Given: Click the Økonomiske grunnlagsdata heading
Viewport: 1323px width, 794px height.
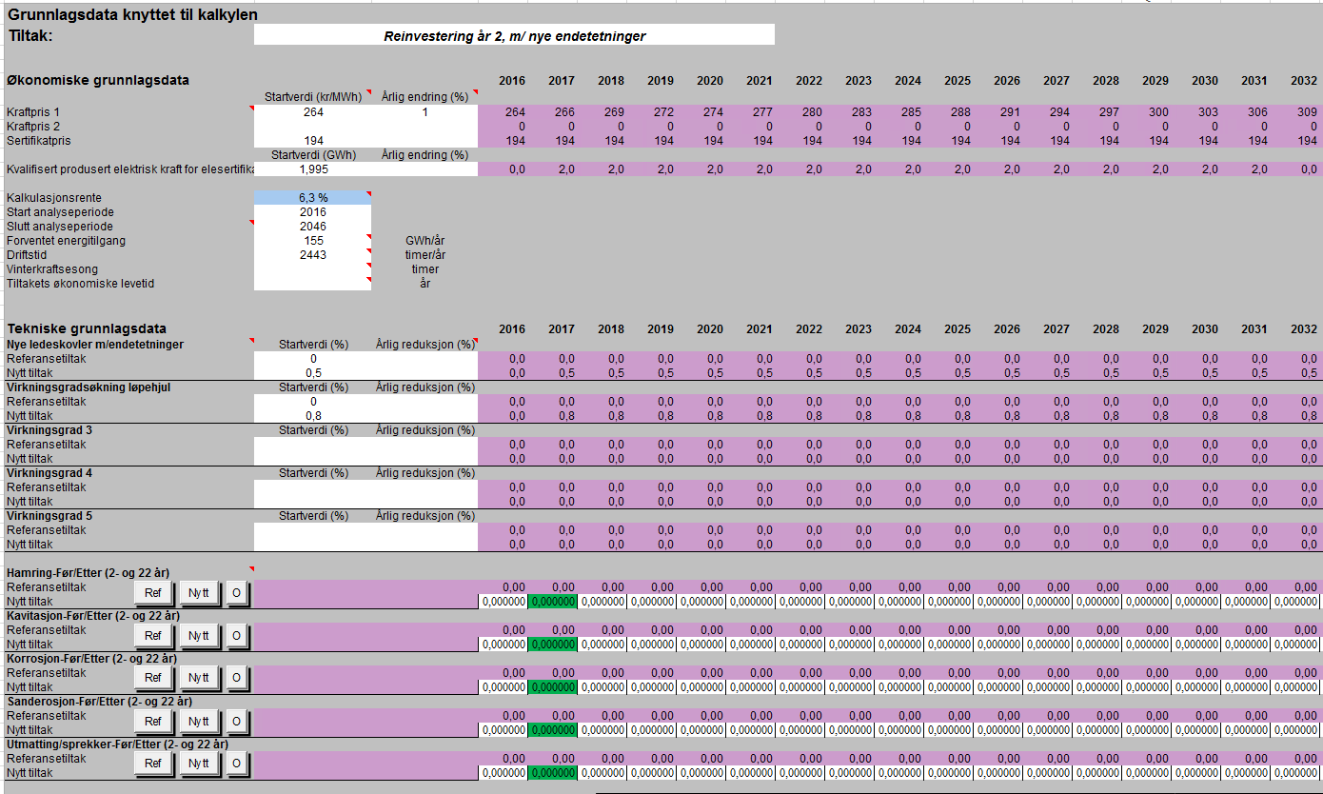Looking at the screenshot, I should coord(97,80).
